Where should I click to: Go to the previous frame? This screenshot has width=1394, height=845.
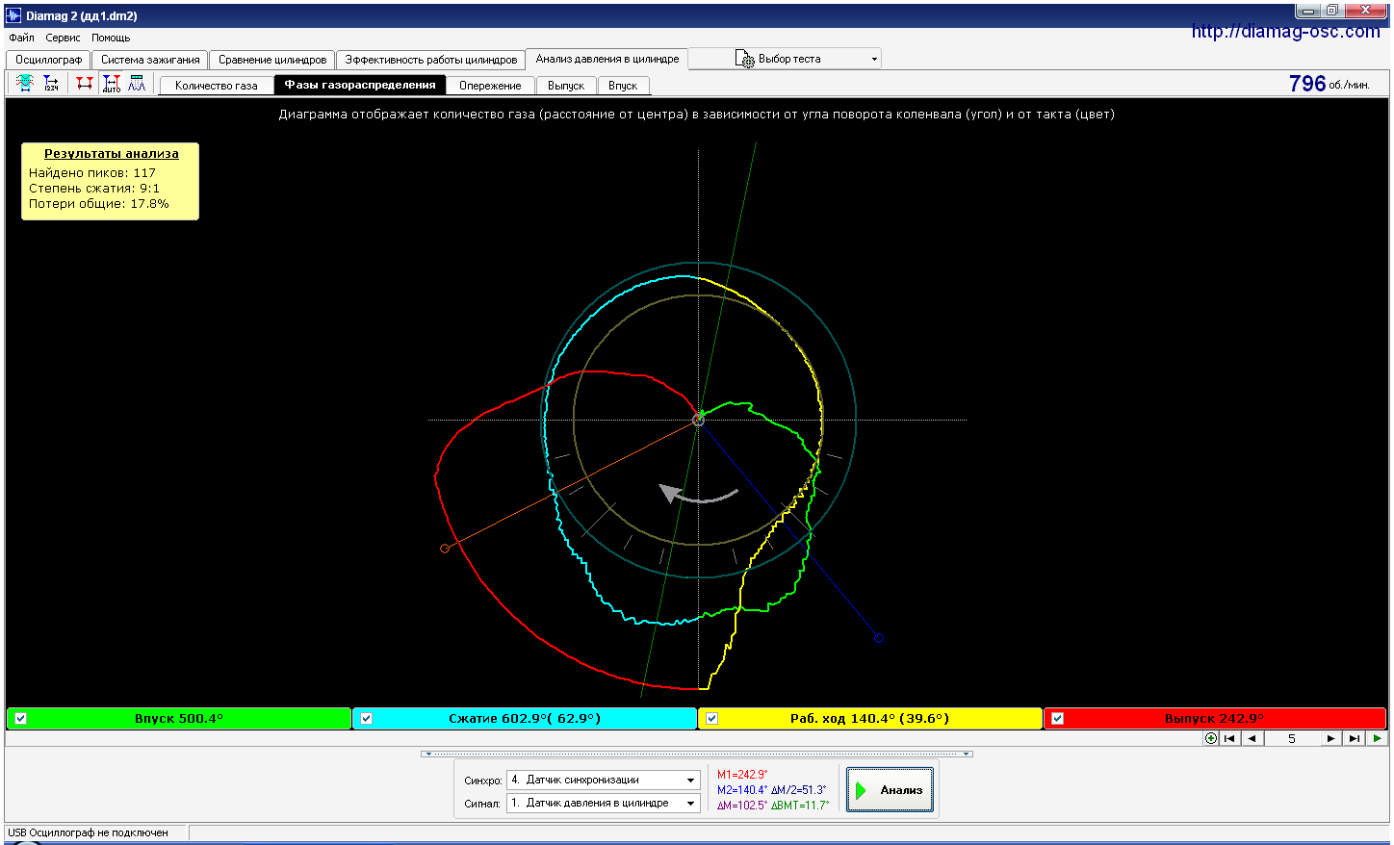[x=1252, y=738]
